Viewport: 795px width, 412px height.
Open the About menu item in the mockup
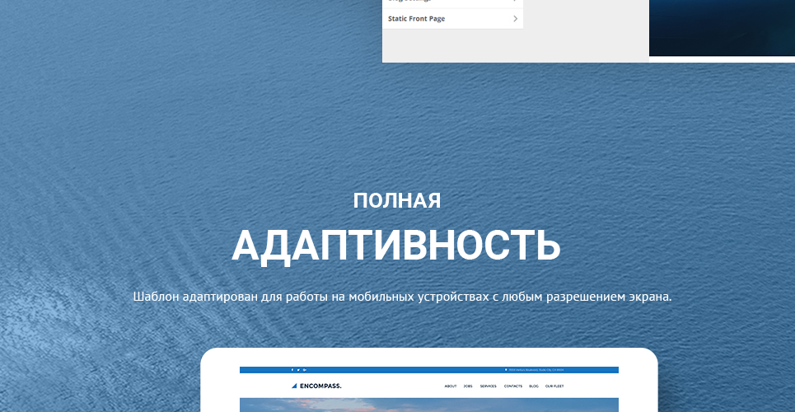coord(451,386)
